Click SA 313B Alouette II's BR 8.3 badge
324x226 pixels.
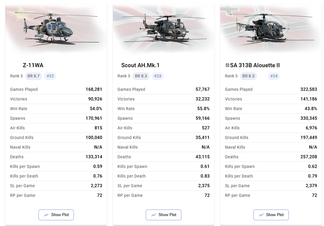(248, 76)
